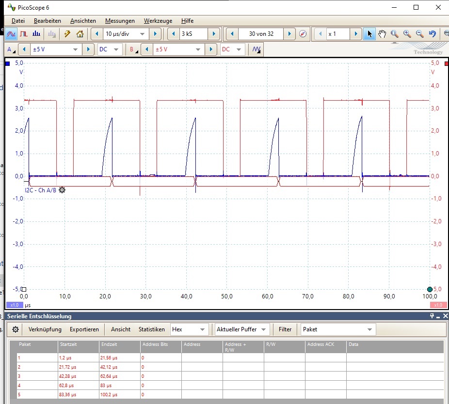Screen dimensions: 449x404
Task: Switch to Spectrum mode icon
Action: tap(36, 34)
